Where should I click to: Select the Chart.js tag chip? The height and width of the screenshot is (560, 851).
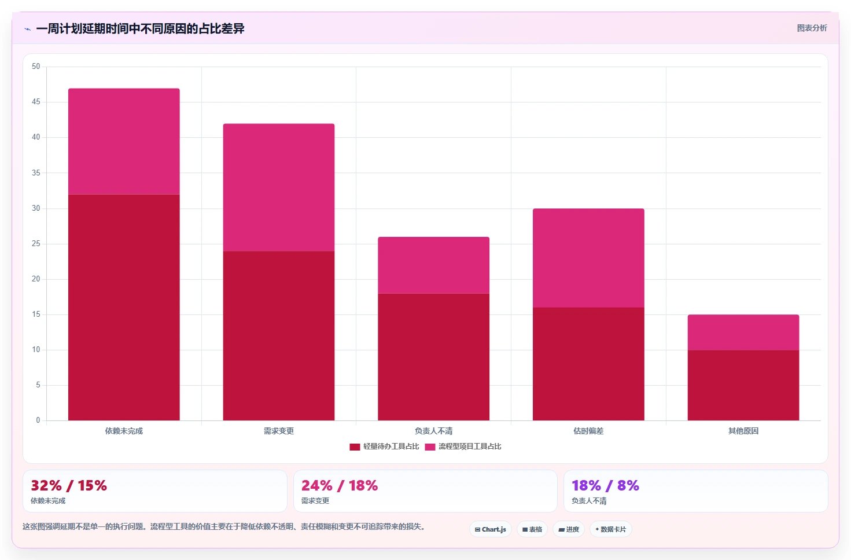click(491, 529)
